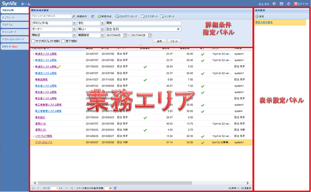
Task: Click the 適用 apply button
Action: pos(159,41)
